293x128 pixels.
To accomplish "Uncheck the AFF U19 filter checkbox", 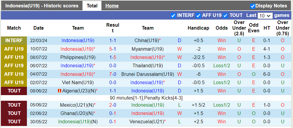I will coord(198,15).
